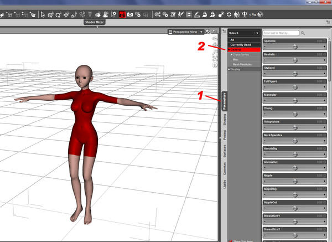The image size is (332, 242).
Task: Click the scroll script icon
Action: pyautogui.click(x=173, y=14)
